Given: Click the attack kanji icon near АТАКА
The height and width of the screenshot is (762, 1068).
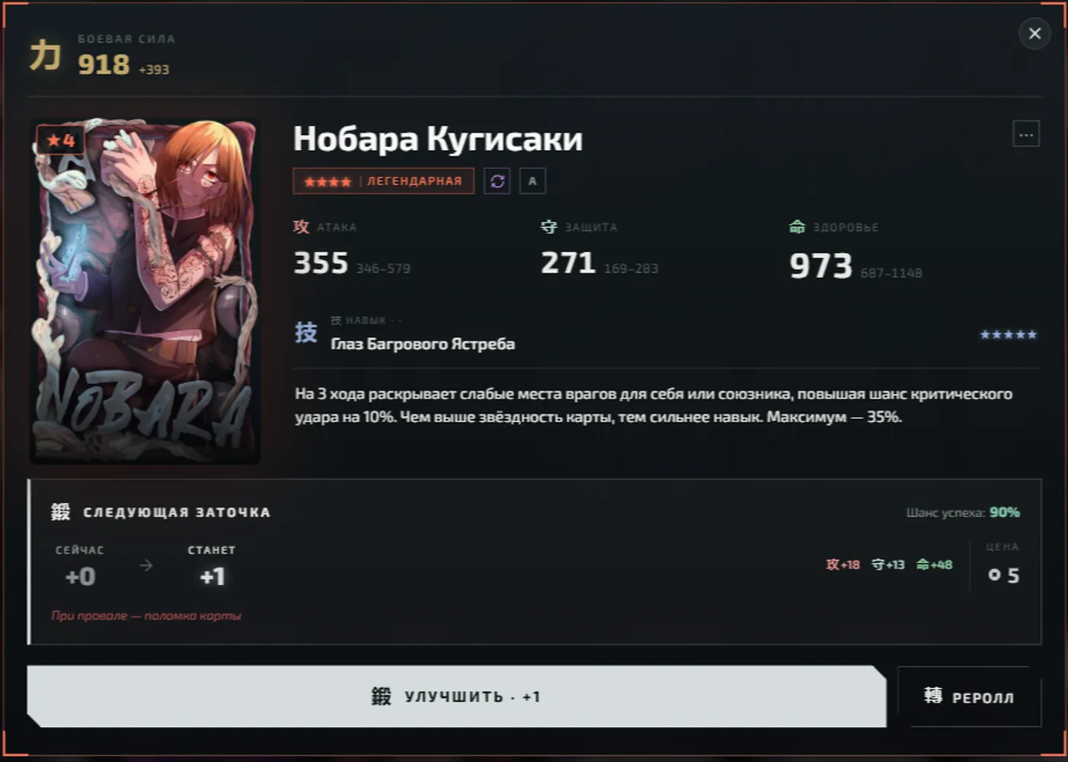Looking at the screenshot, I should 301,226.
